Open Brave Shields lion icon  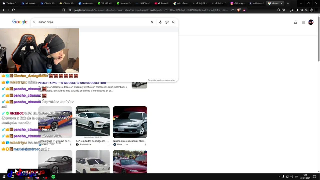point(238,10)
